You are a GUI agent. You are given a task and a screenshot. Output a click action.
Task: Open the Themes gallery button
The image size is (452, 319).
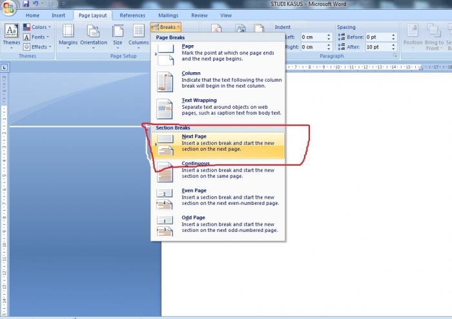coord(12,35)
